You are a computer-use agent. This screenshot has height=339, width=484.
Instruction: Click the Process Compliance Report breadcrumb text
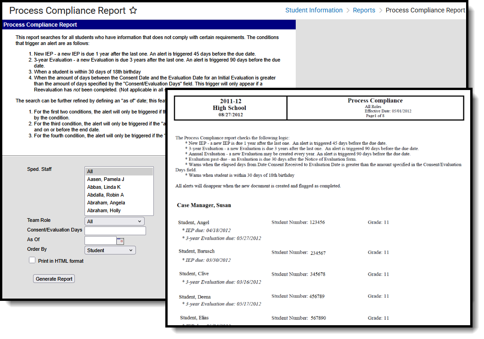(x=425, y=10)
